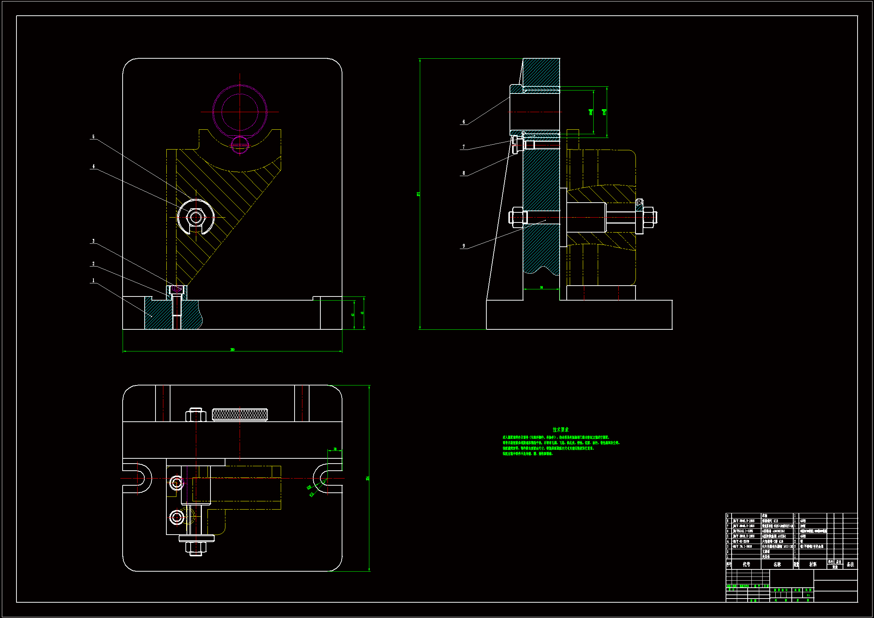This screenshot has height=618, width=874.
Task: Select the hex bolt head on side view right end
Action: point(649,218)
